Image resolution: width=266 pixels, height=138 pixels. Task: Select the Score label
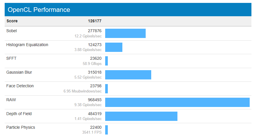click(12, 21)
